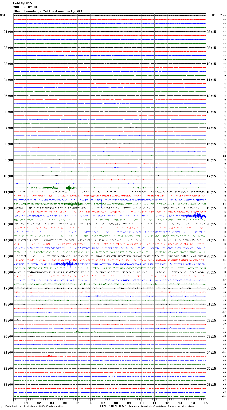Click the Feb14,2015 date header
The height and width of the screenshot is (410, 227).
pyautogui.click(x=22, y=3)
